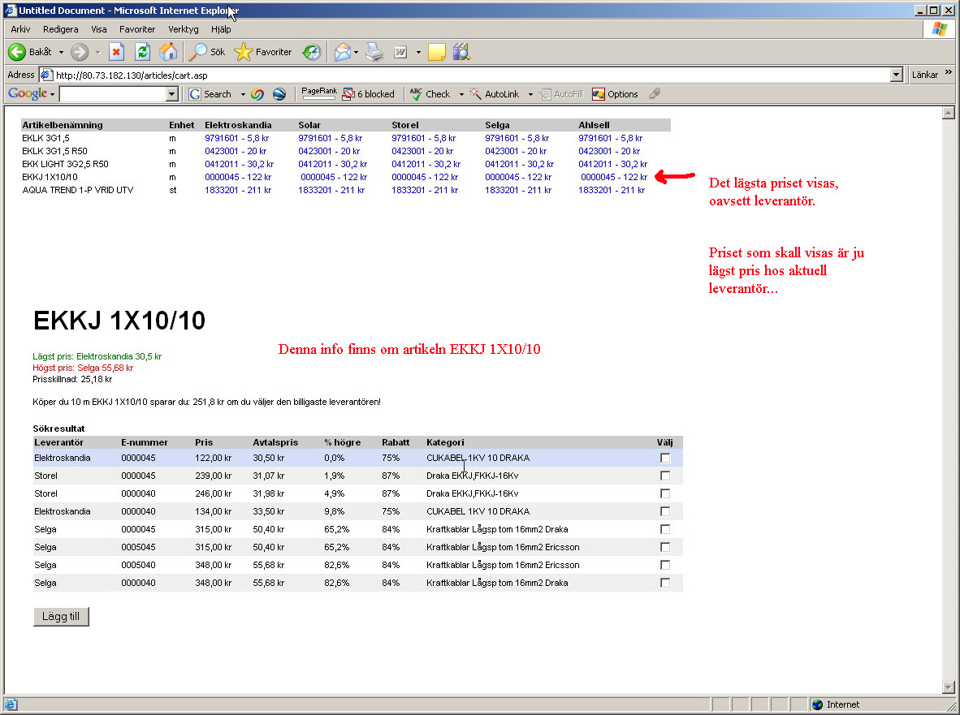The image size is (960, 715).
Task: Open Selga link 0000045 - 122 kr
Action: [x=518, y=178]
